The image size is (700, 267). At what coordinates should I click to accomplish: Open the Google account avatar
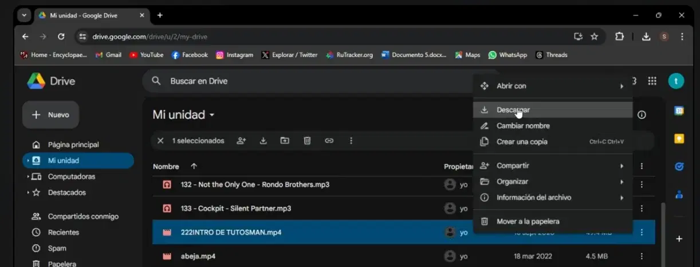point(676,81)
